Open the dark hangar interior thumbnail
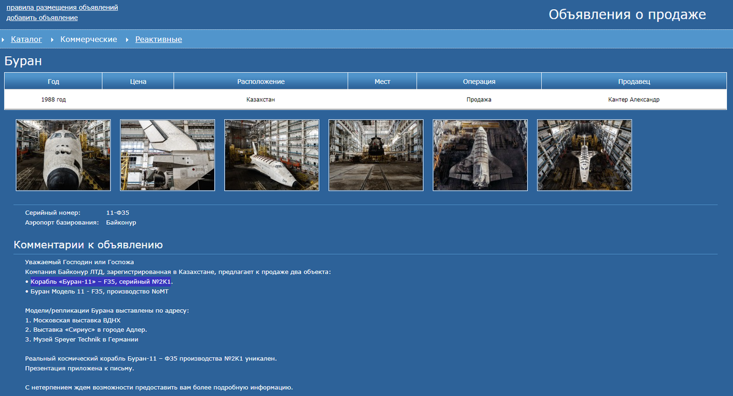The width and height of the screenshot is (733, 396). pos(376,155)
